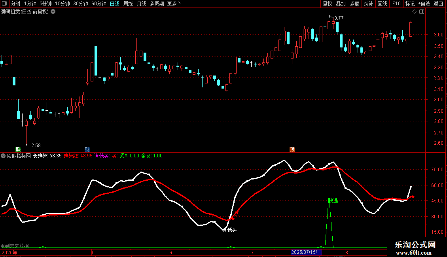
Task: Switch to 周线 weekly chart
Action: (x=128, y=4)
